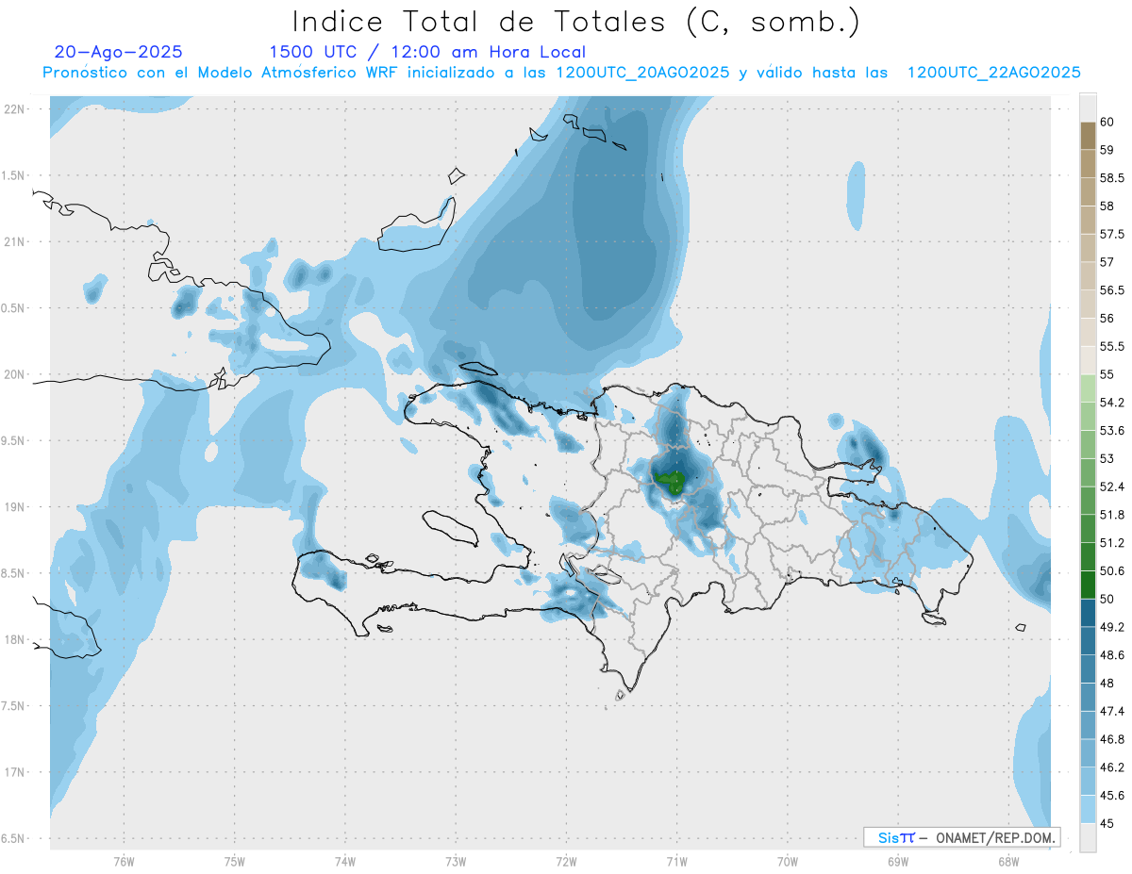The image size is (1132, 874).
Task: Click the 70W longitude label
Action: (787, 861)
